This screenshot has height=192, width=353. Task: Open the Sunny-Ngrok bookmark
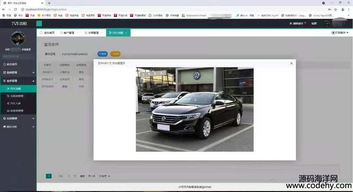(321, 16)
